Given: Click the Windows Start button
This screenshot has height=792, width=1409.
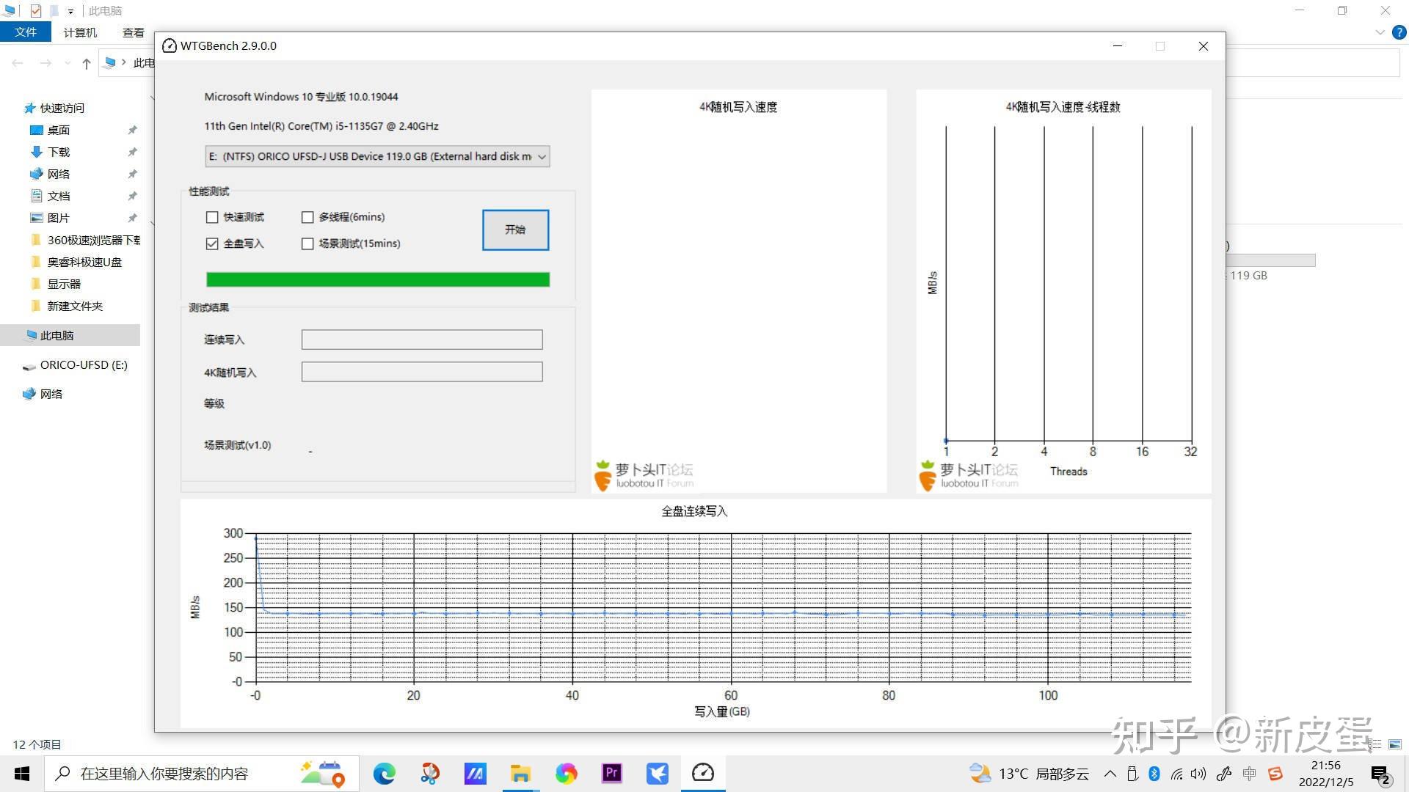Looking at the screenshot, I should (x=22, y=774).
